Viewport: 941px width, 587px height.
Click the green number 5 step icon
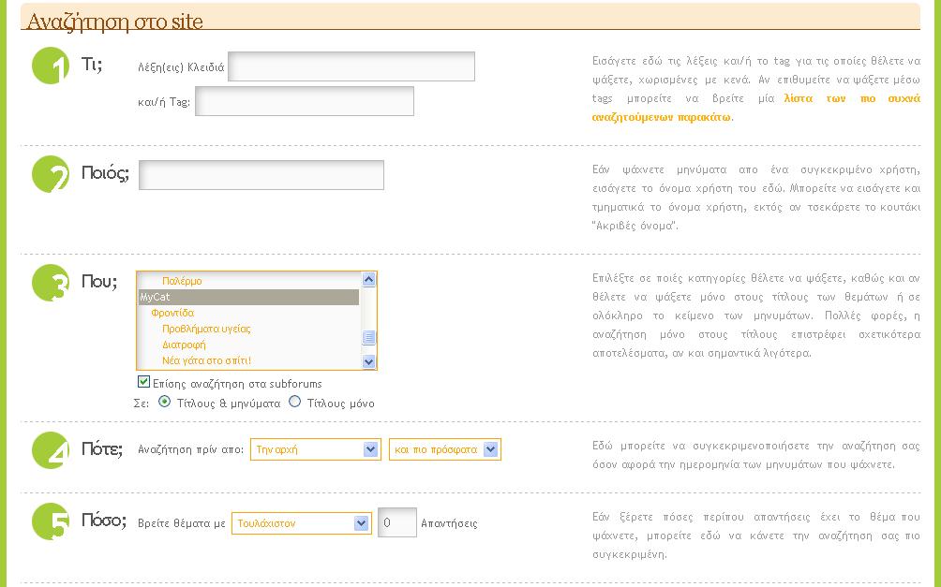tap(51, 522)
